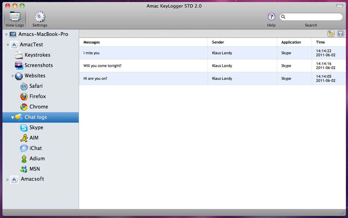The image size is (348, 218).
Task: Open the Settings gear icon
Action: click(40, 17)
